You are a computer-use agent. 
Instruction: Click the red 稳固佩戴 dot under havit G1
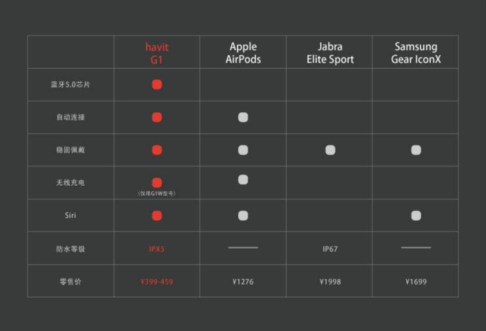pyautogui.click(x=157, y=150)
